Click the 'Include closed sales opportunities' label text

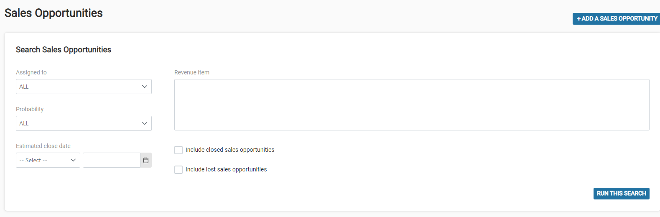[x=230, y=150]
